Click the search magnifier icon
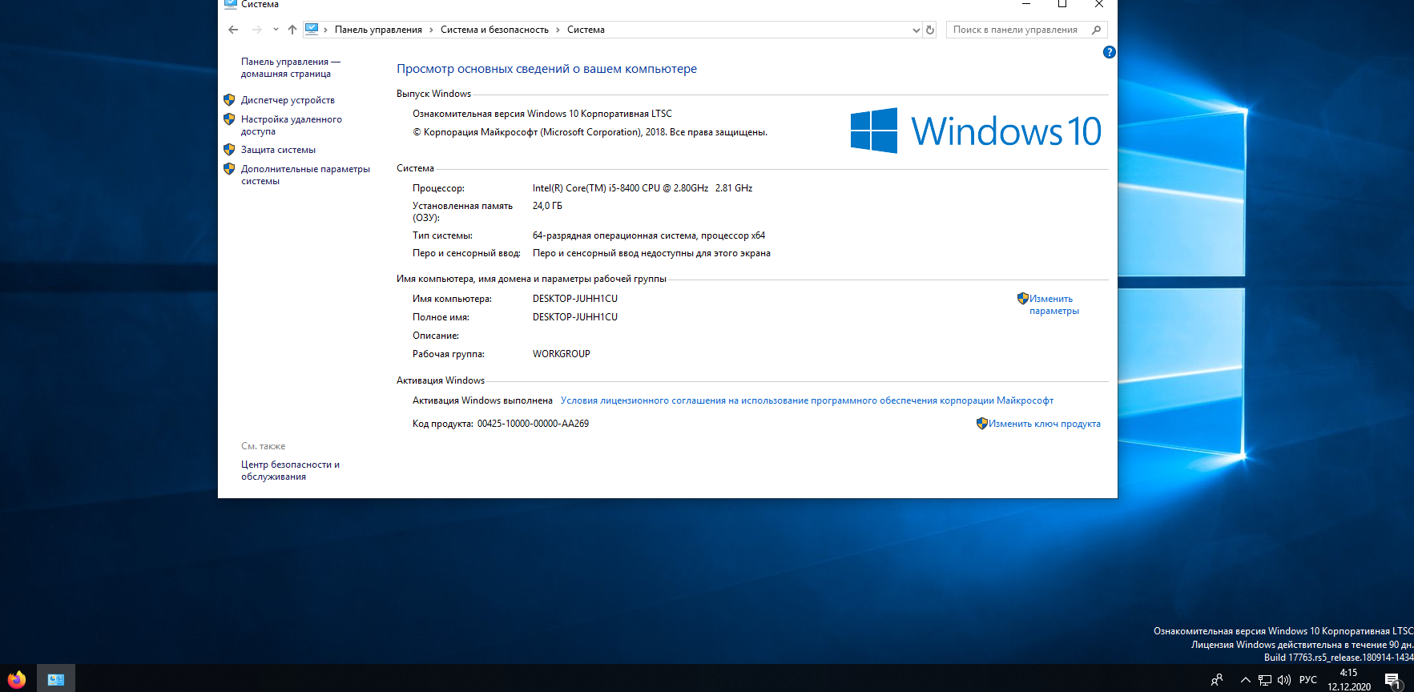The height and width of the screenshot is (692, 1414). [1097, 30]
